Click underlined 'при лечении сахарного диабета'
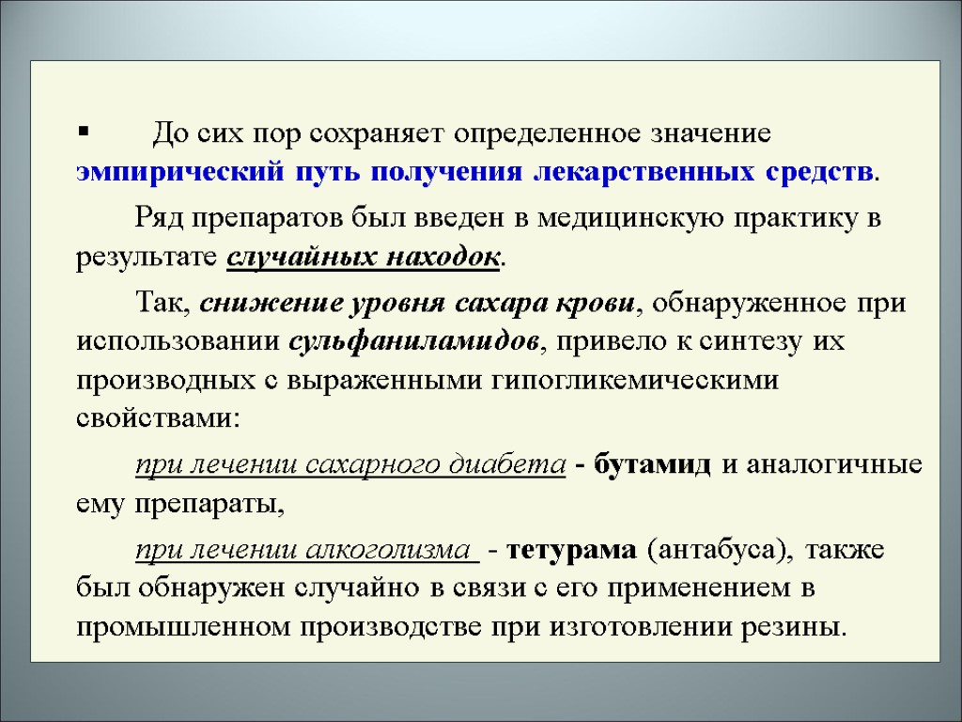 tap(350, 464)
